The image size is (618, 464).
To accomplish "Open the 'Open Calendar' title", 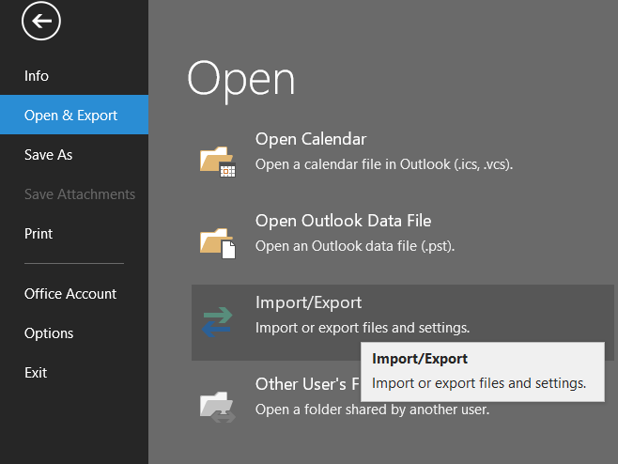I will point(311,139).
